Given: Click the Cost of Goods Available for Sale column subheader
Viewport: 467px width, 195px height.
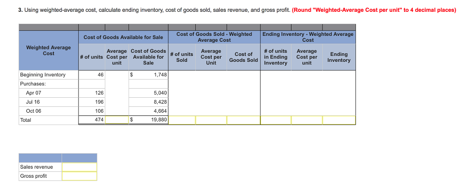Looking at the screenshot, I should [148, 57].
